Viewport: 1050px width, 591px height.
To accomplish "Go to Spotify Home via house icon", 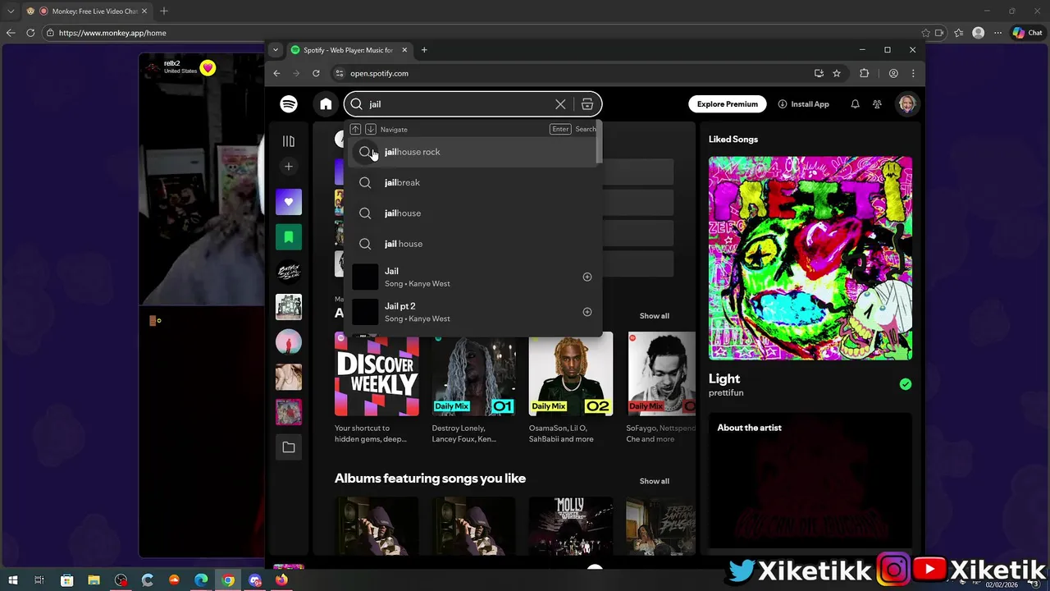I will (x=326, y=104).
